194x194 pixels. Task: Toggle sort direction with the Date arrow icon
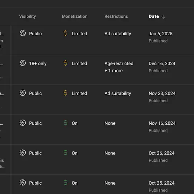pos(163,17)
